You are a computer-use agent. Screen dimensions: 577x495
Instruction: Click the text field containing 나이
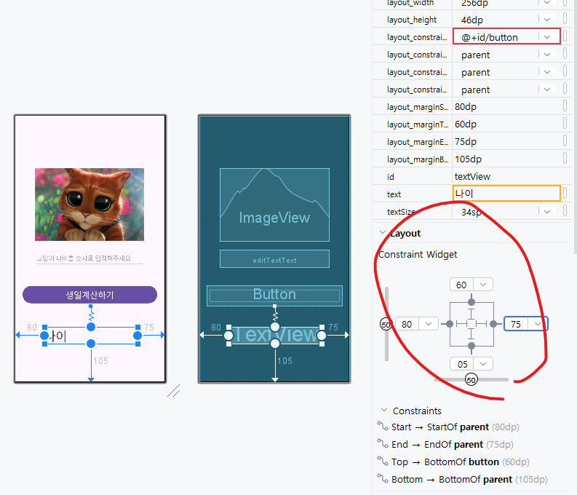[506, 193]
